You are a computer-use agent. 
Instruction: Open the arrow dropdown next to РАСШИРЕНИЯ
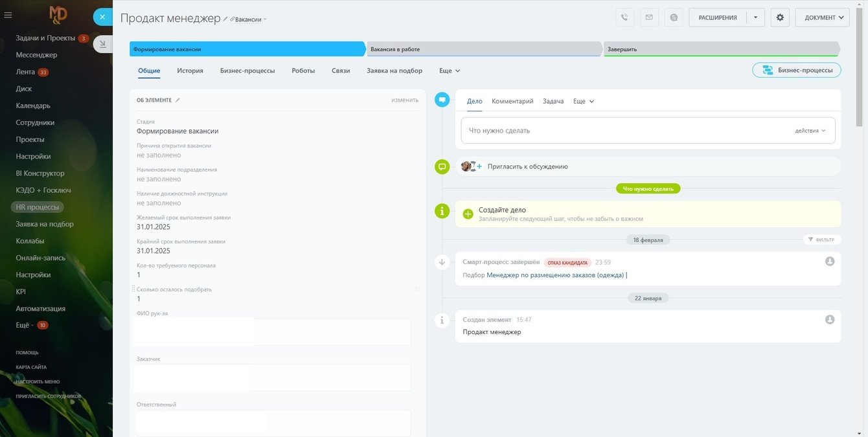755,17
